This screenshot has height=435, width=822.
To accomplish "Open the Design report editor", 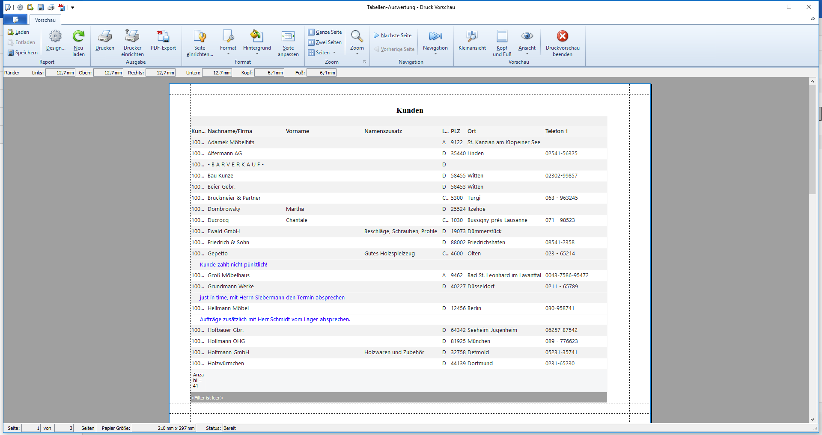I will click(56, 41).
